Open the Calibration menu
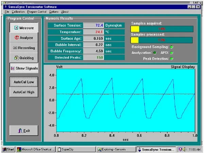The image size is (204, 153). point(18,12)
